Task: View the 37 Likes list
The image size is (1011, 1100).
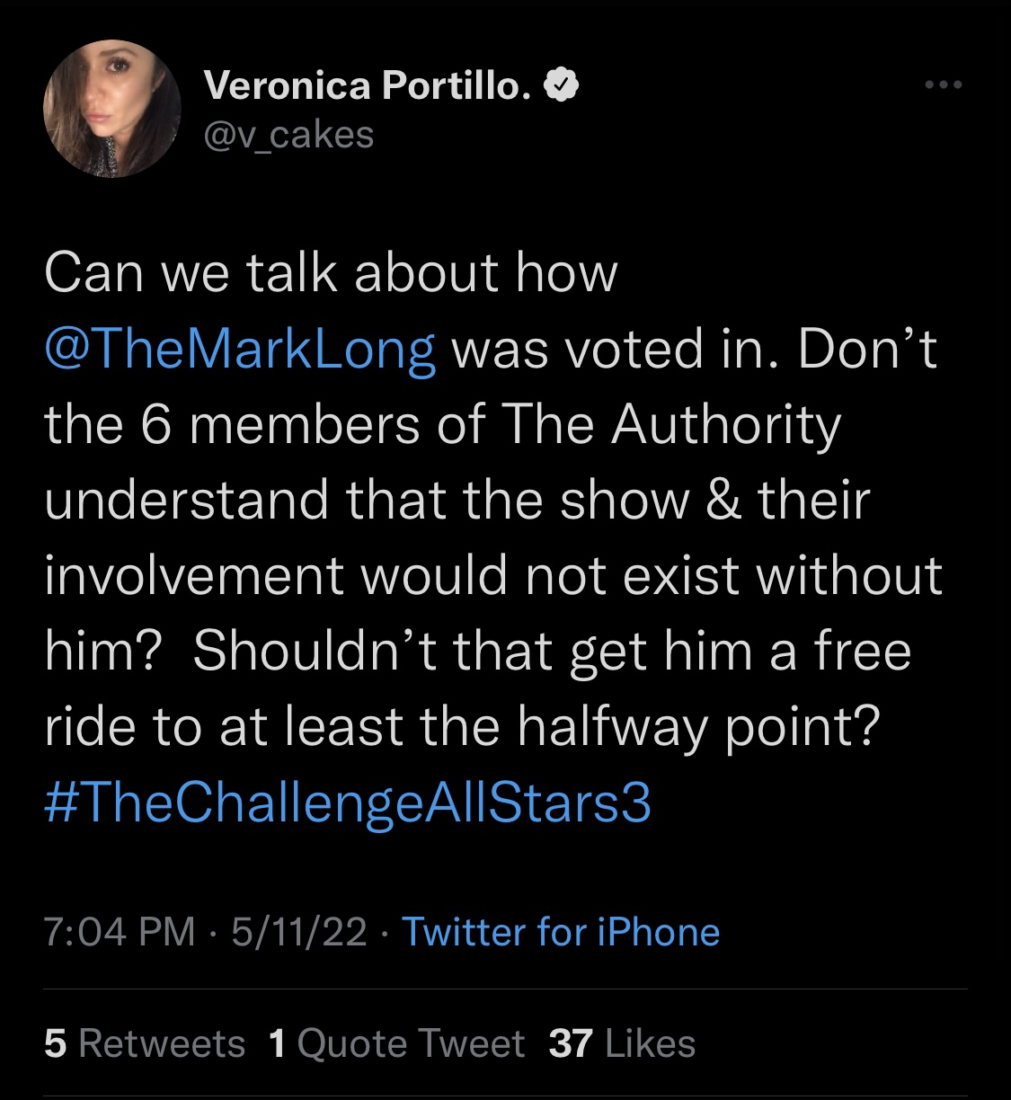Action: point(622,1043)
